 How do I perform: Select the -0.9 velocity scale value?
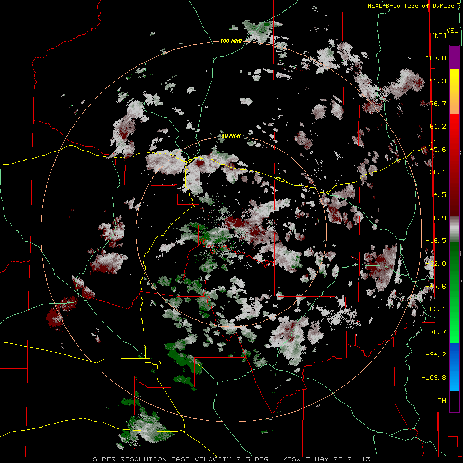click(438, 218)
